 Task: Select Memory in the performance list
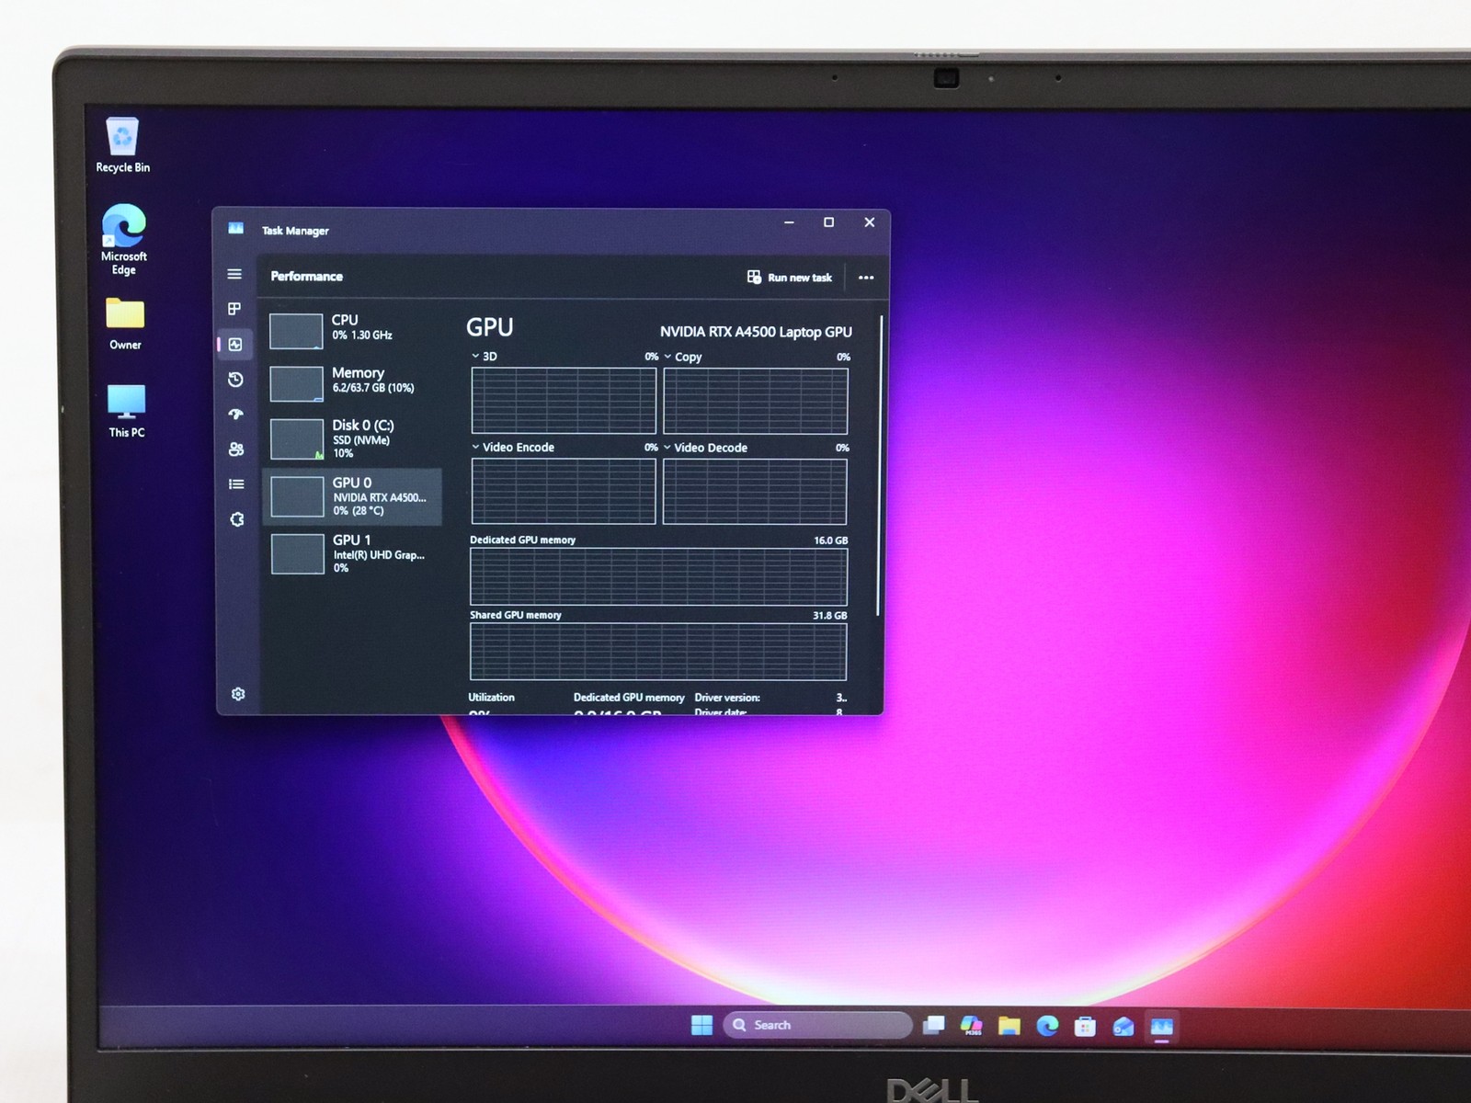(353, 382)
